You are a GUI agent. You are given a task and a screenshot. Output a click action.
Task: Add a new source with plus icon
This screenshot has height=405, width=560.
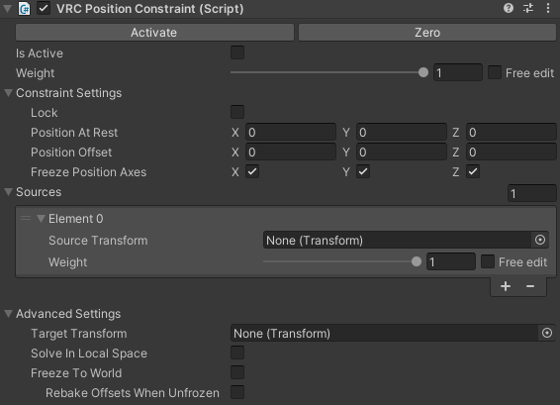tap(506, 286)
